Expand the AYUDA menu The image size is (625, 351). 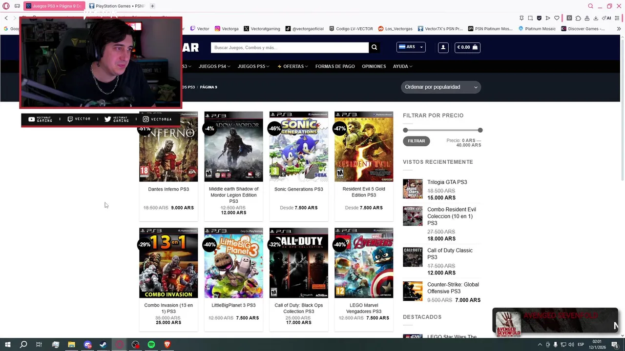click(402, 66)
